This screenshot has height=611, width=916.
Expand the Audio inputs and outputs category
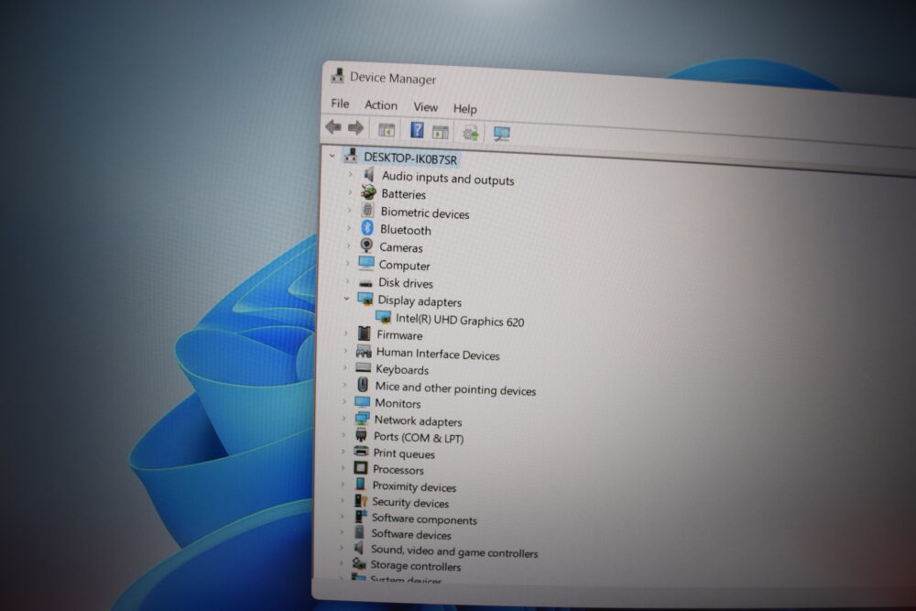pos(351,174)
